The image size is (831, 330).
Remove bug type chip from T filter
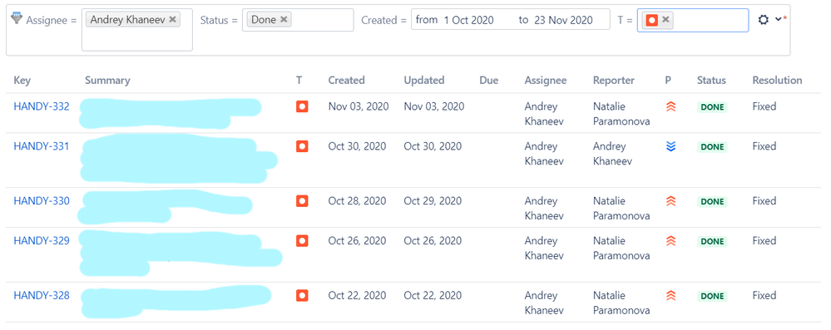[665, 20]
